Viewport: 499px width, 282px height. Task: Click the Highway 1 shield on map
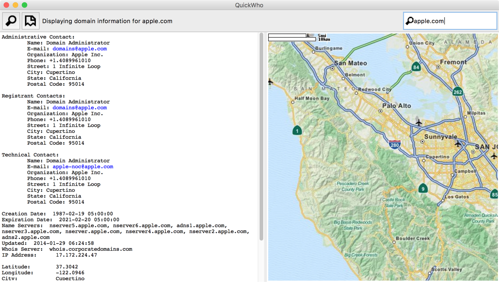tap(297, 131)
